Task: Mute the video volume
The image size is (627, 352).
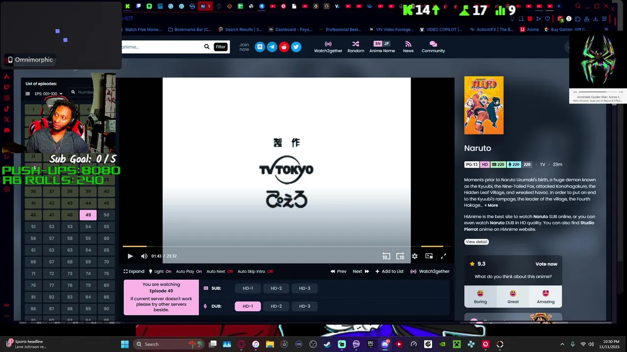Action: (x=144, y=256)
